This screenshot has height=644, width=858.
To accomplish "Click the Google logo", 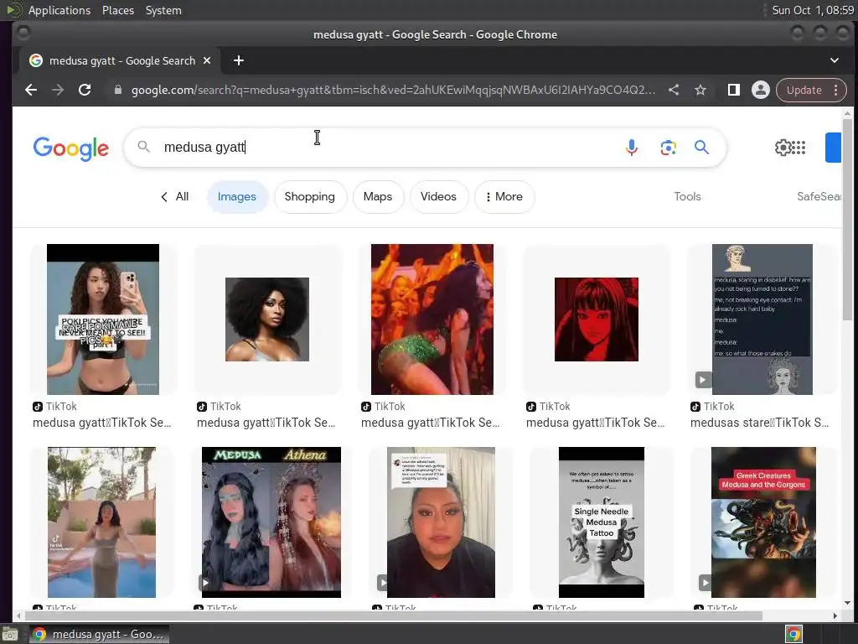I will [71, 148].
